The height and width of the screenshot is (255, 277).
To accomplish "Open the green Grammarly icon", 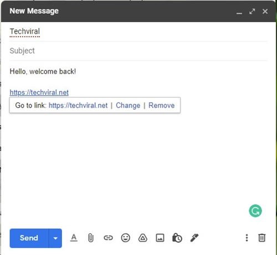I will pos(255,211).
